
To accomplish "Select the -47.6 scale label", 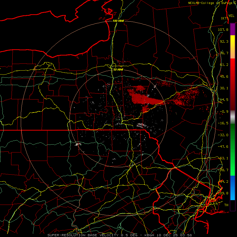I will 223,147.
